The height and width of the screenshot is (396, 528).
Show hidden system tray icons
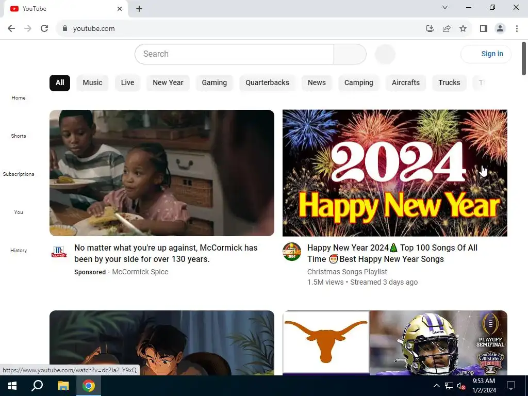tap(436, 386)
